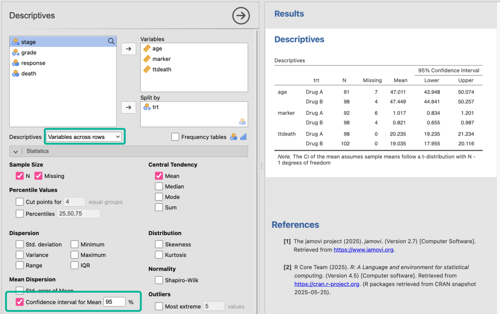Click nominal icon next to Frequency tables

(234, 137)
